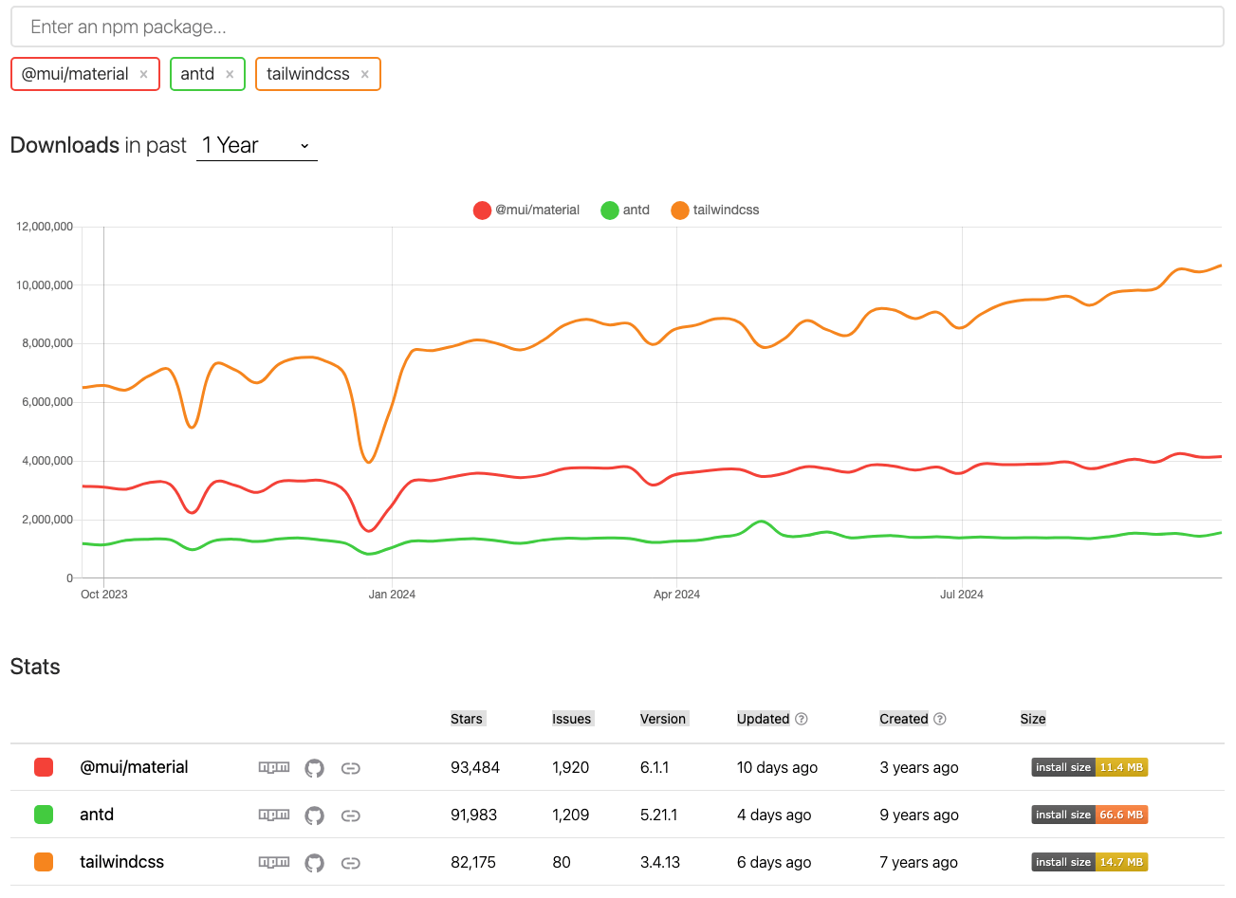This screenshot has width=1236, height=898.
Task: Click version 5.21.1 cell
Action: (659, 815)
